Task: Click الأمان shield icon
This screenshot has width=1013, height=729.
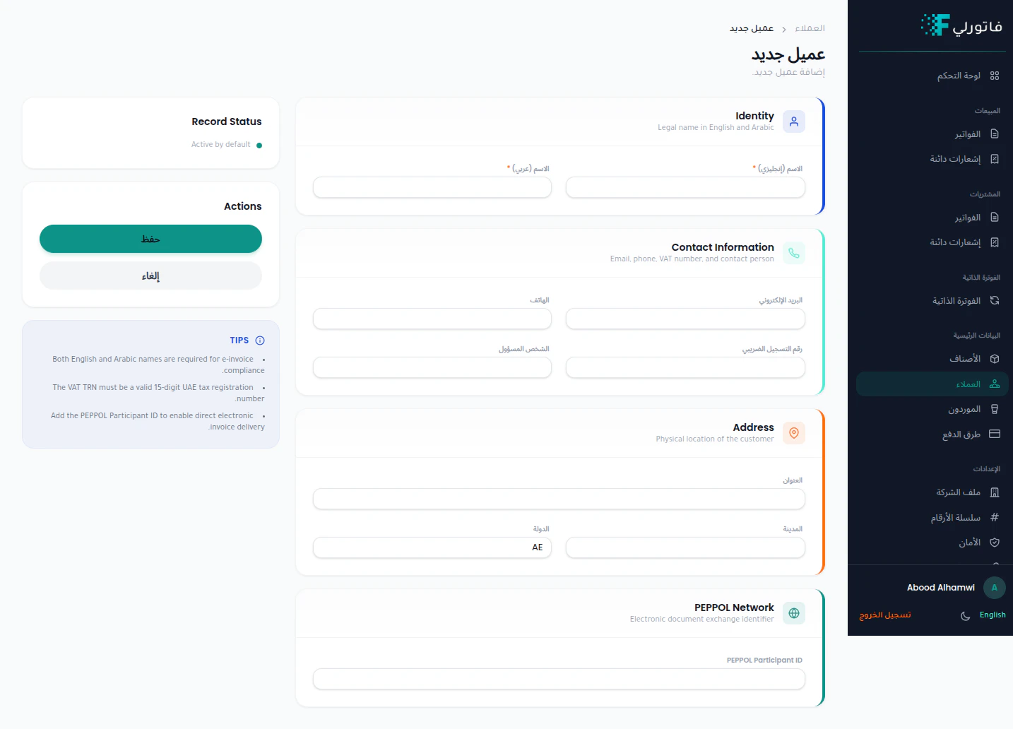Action: pyautogui.click(x=995, y=543)
